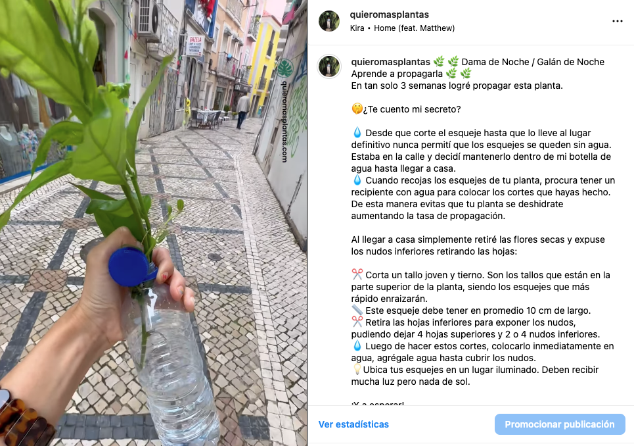Click the water drop emoji before Luego de hacer
Screen dimensions: 634x446
click(x=357, y=345)
